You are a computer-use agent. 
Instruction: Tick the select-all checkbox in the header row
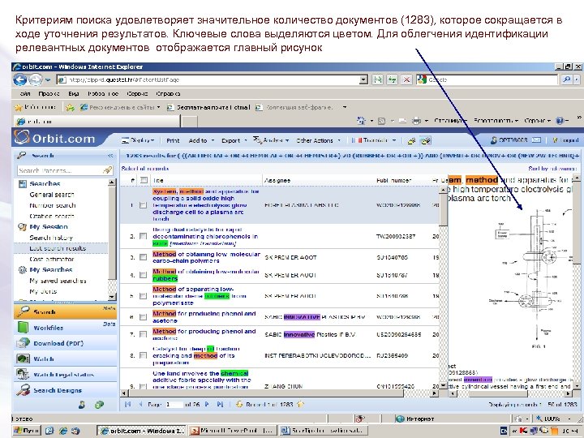(x=144, y=180)
